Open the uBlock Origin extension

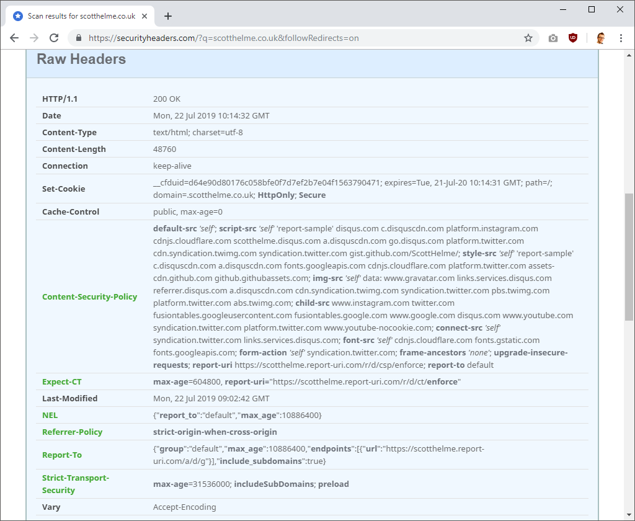(573, 38)
